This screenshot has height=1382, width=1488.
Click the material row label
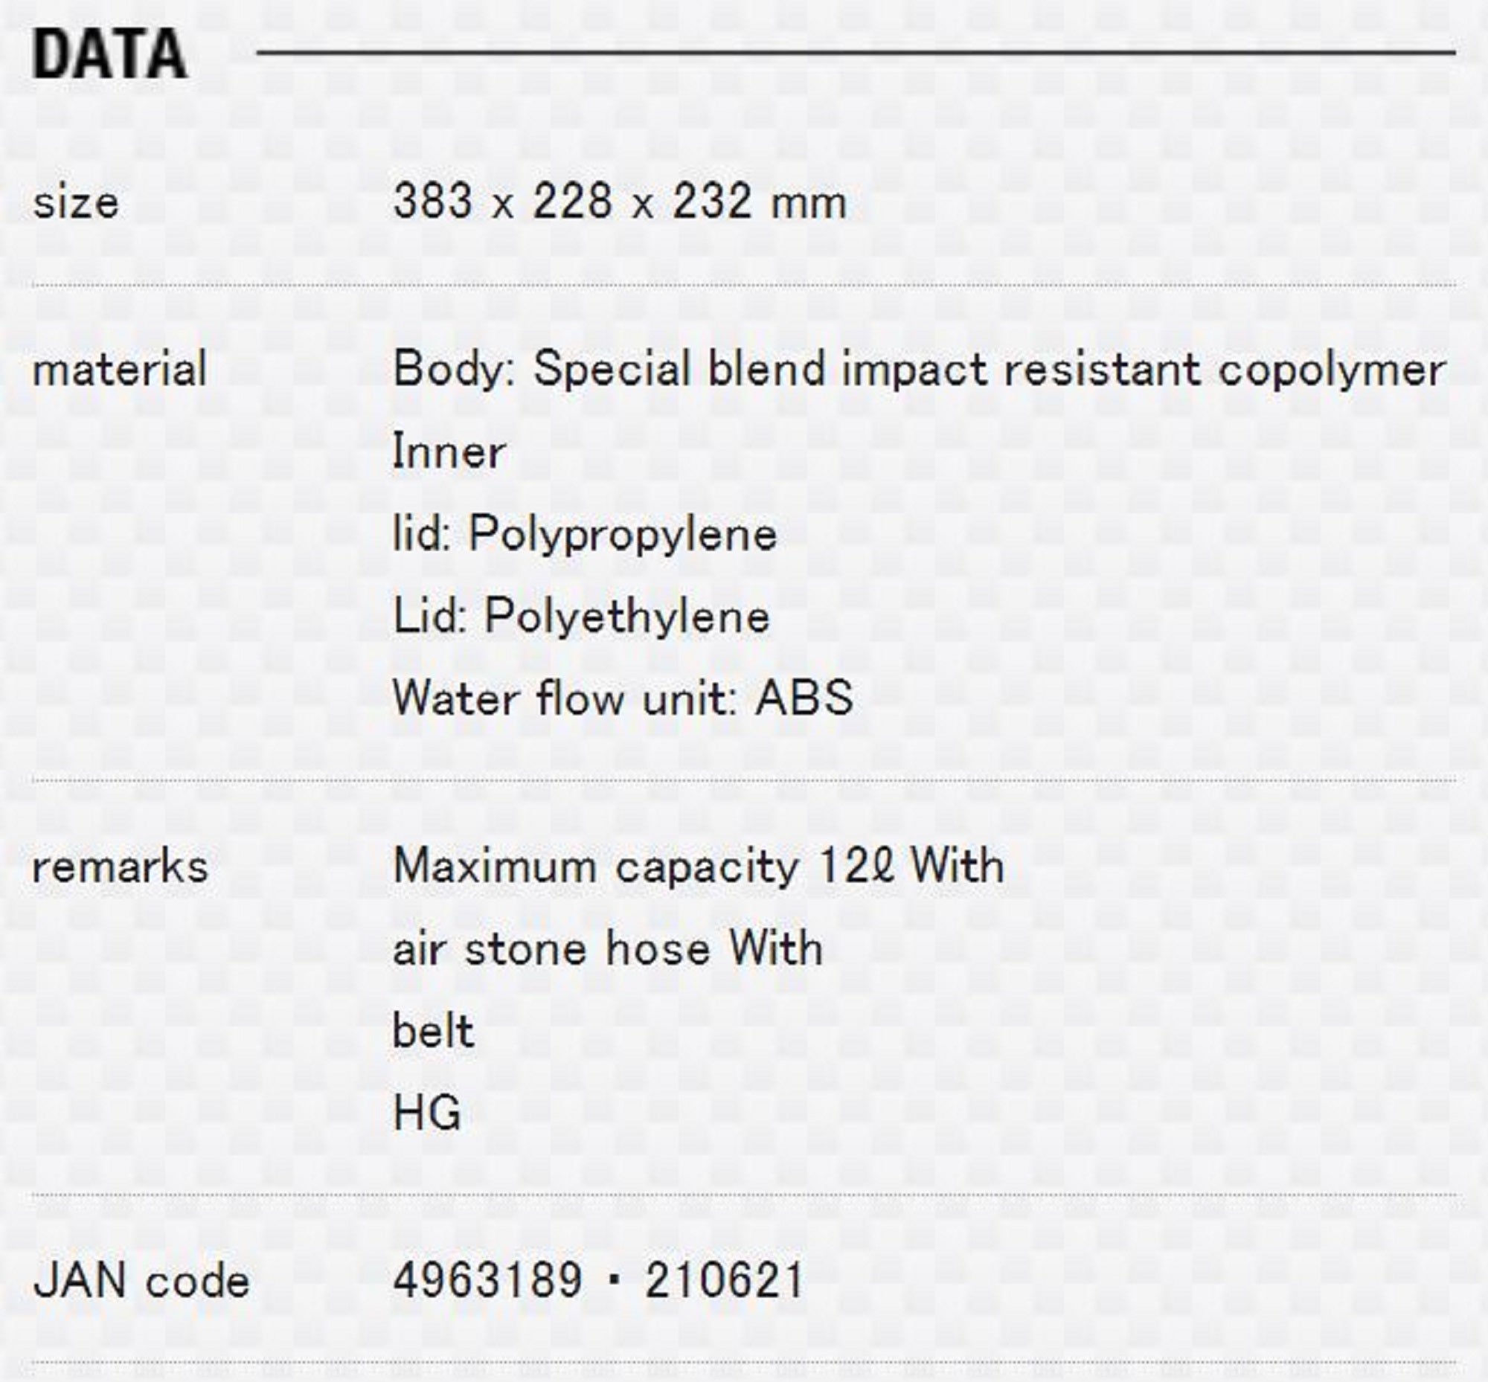[120, 370]
